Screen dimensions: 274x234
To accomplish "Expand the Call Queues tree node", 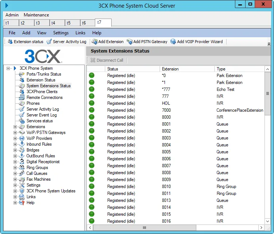I will click(15, 173).
